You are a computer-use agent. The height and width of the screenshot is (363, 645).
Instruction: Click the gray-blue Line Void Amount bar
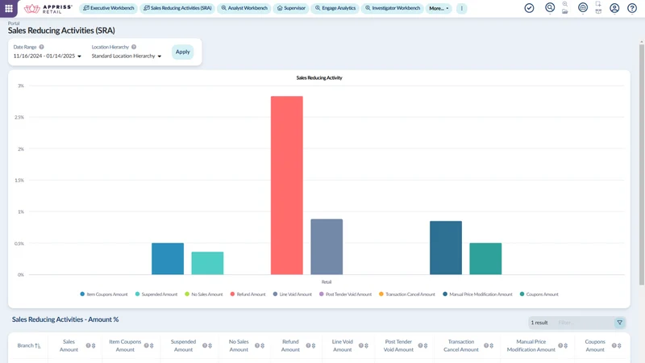pyautogui.click(x=327, y=247)
